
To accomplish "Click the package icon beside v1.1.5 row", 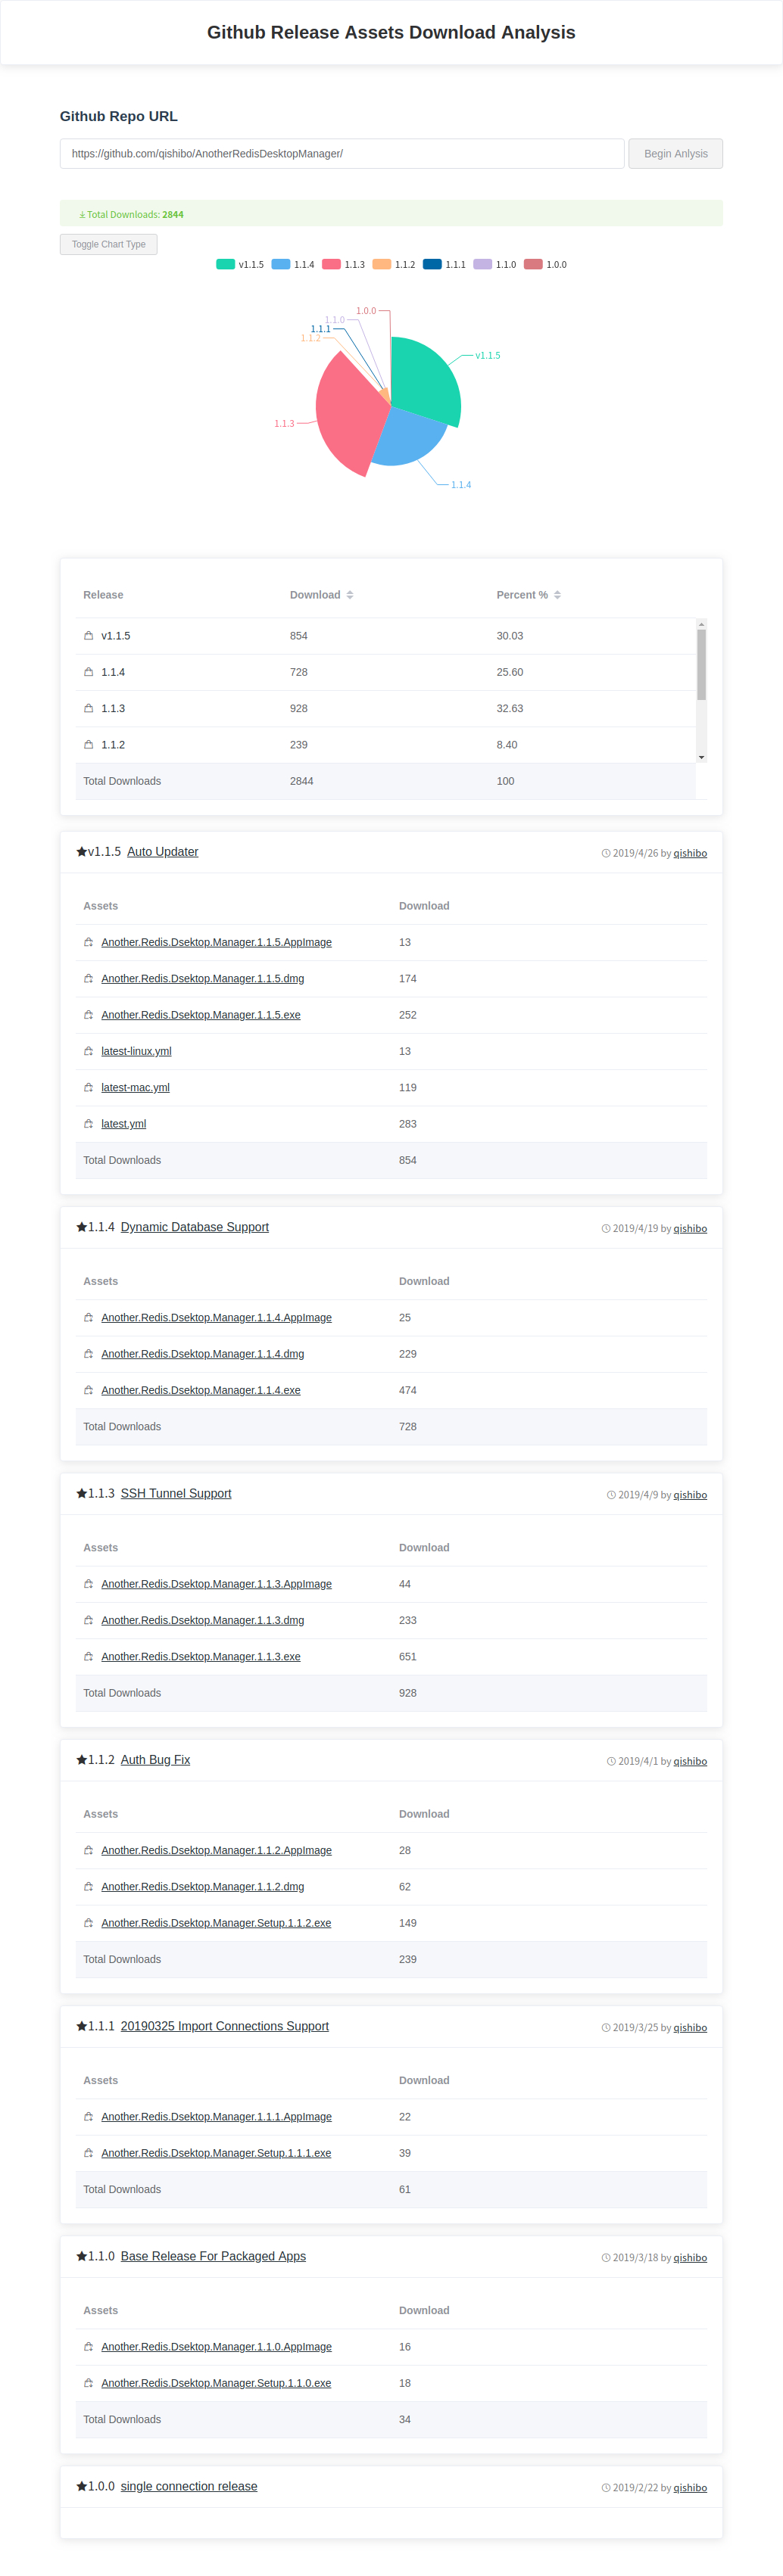I will (88, 636).
